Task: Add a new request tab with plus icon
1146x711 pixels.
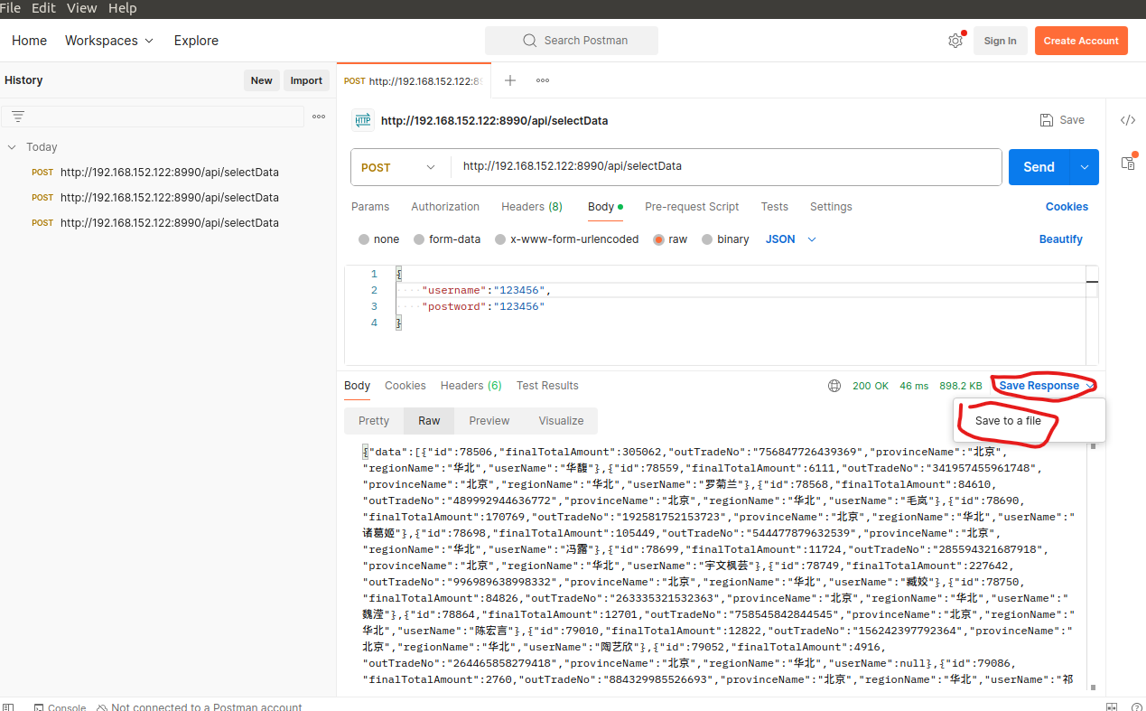Action: pyautogui.click(x=510, y=80)
